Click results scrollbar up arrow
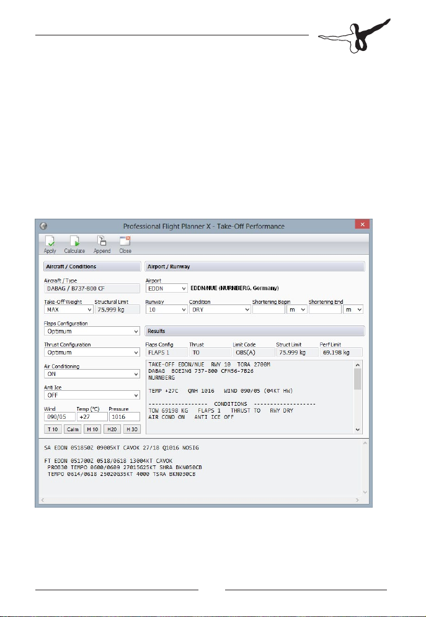The width and height of the screenshot is (426, 617). pos(358,365)
